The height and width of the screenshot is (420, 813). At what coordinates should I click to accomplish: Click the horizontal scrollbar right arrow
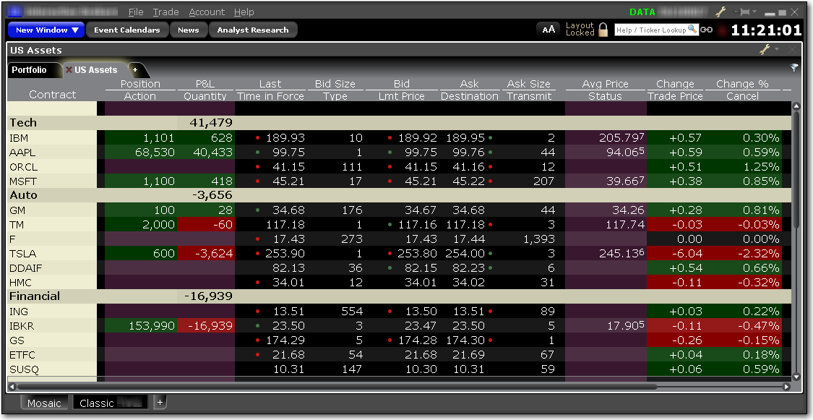(786, 386)
